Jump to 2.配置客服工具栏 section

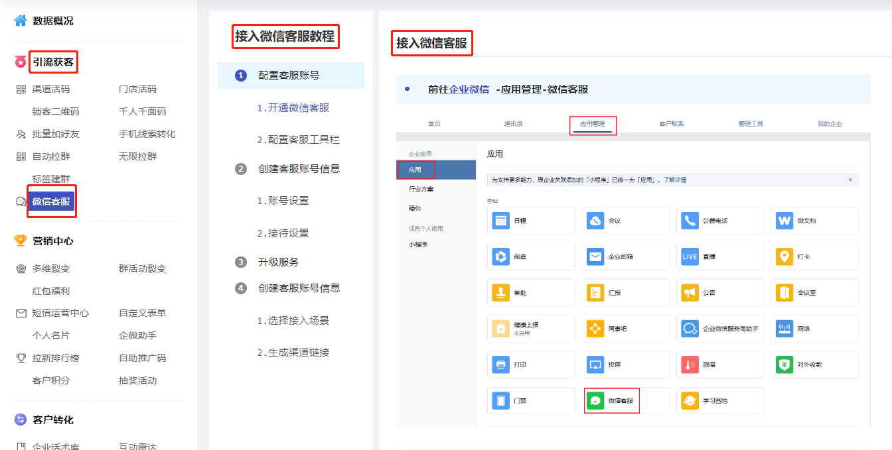[x=298, y=140]
